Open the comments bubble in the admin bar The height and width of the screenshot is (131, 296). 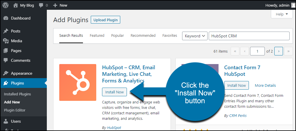(41, 5)
